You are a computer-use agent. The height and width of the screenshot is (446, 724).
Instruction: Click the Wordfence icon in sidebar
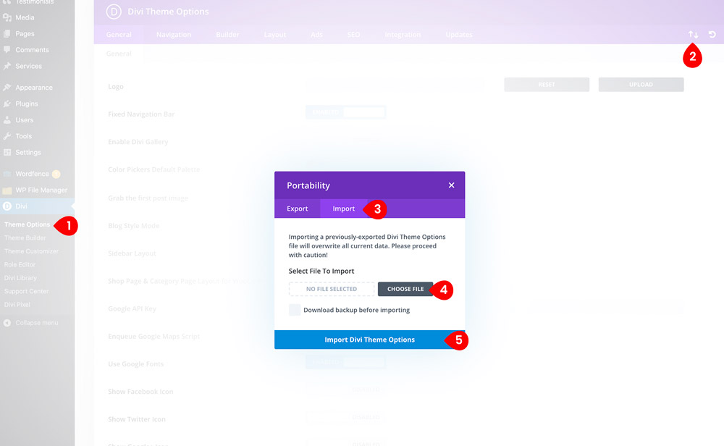tap(7, 174)
